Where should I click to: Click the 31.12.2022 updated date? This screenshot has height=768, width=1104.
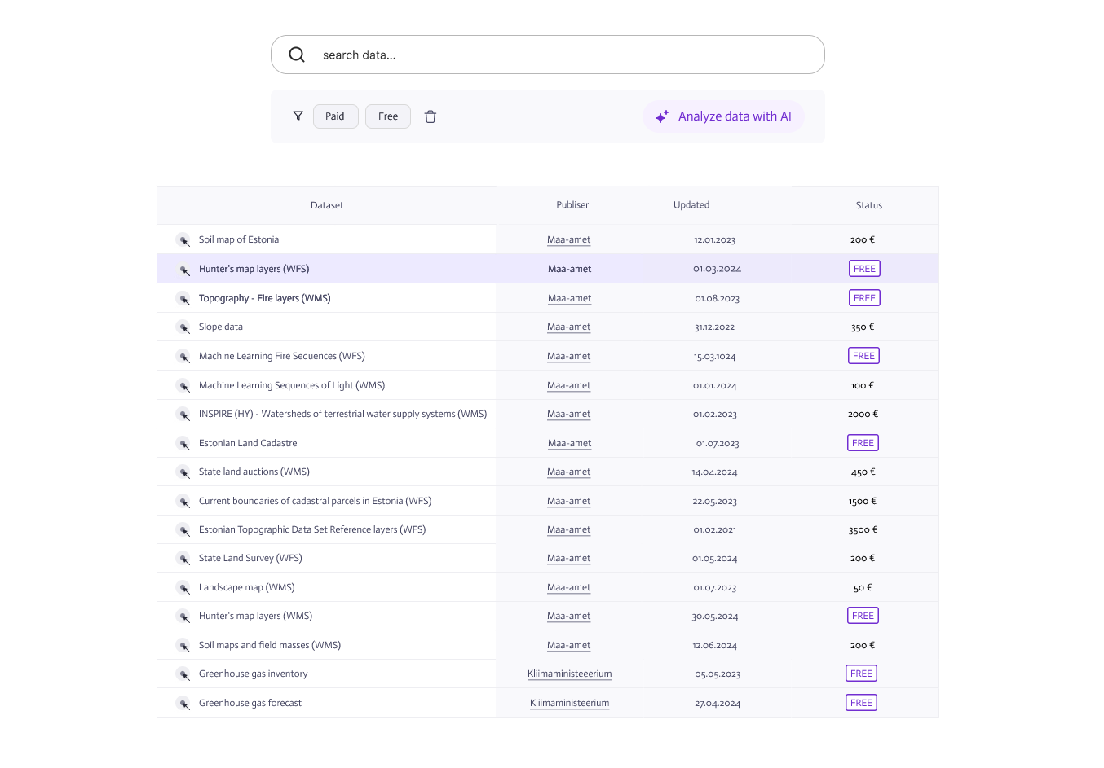coord(715,327)
